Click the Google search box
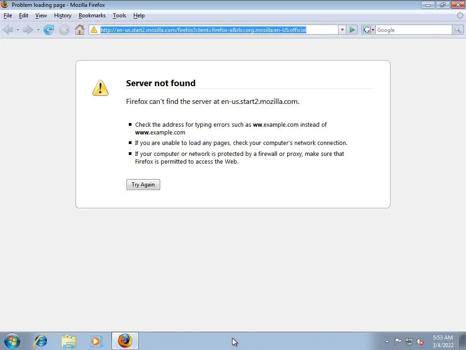466x350 pixels. point(414,30)
